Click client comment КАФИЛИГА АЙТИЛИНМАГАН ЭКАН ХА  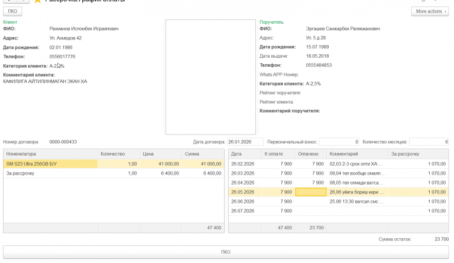45,81
